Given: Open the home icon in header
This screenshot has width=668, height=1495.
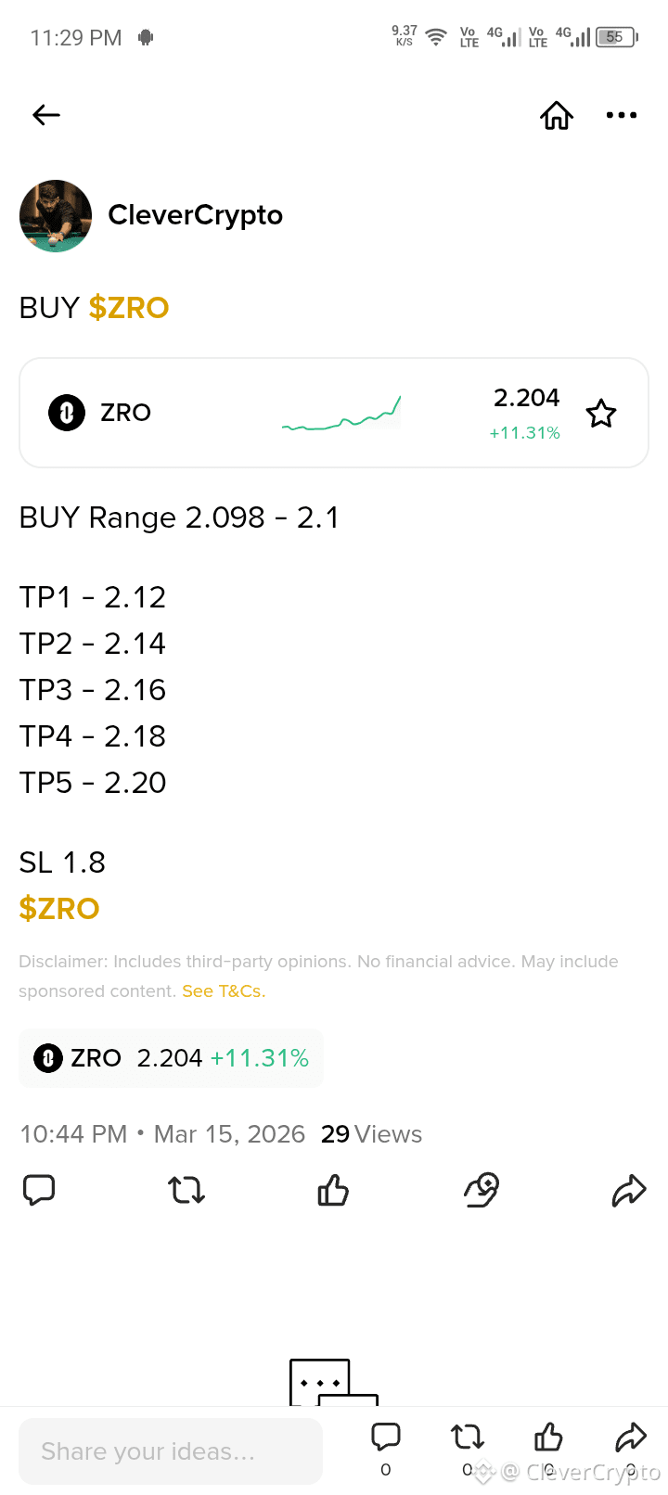Looking at the screenshot, I should [x=557, y=115].
